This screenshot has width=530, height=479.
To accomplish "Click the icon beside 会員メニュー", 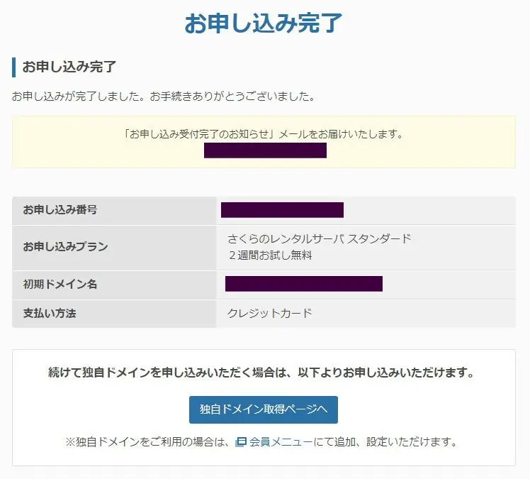I will [x=241, y=442].
